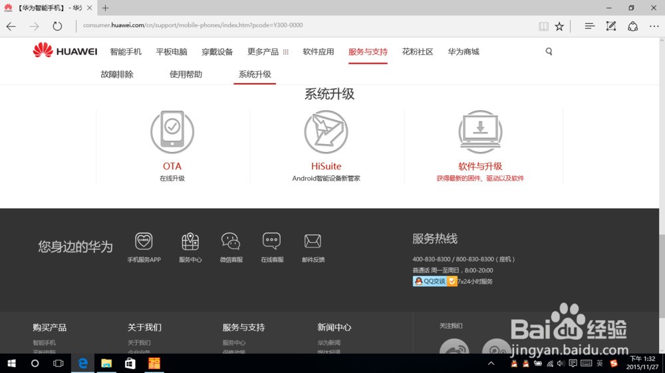665x373 pixels.
Task: Open Windows Start menu
Action: [11, 363]
